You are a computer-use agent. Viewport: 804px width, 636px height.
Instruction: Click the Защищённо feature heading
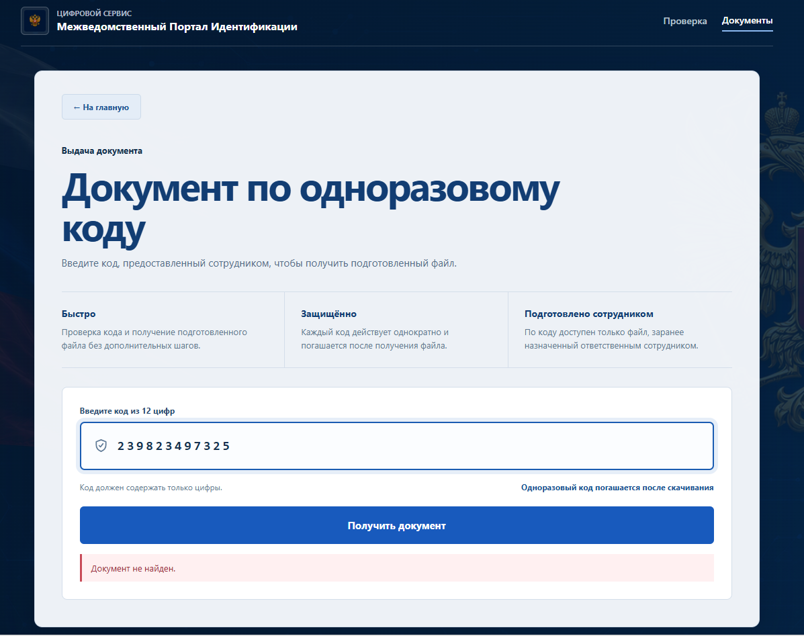click(328, 314)
